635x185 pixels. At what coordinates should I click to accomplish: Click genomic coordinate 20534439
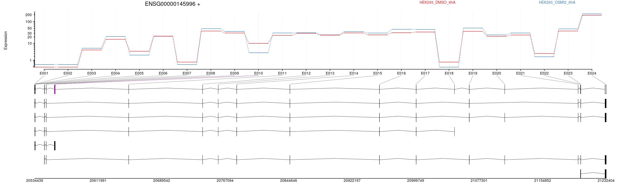(x=35, y=181)
